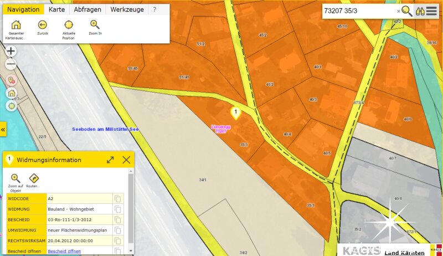Click the WIDCODE label cell
Viewport: 443px width, 256px height.
pyautogui.click(x=27, y=198)
